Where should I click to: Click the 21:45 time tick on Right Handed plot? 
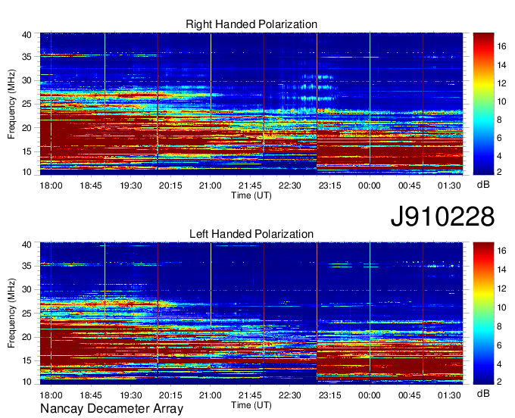coord(250,186)
